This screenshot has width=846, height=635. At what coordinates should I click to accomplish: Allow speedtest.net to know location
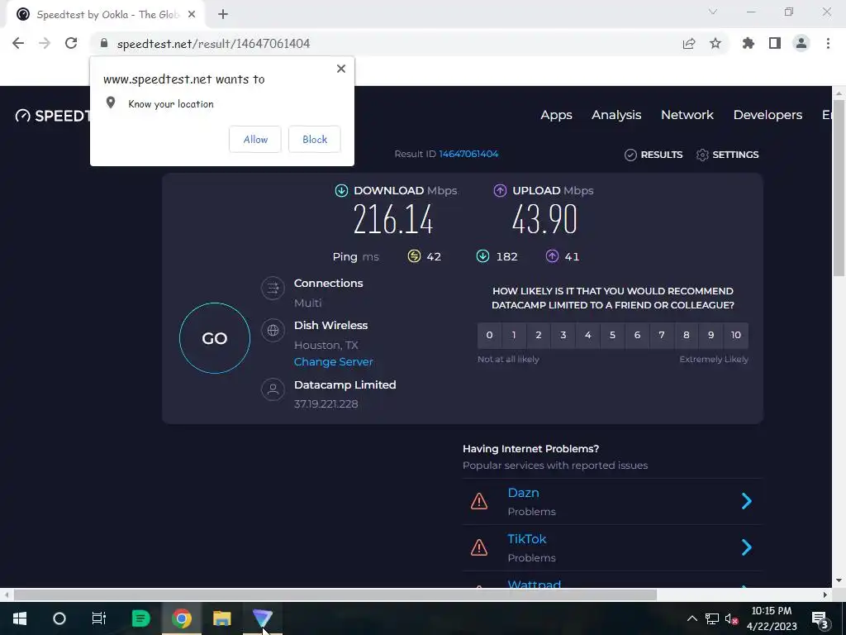255,139
